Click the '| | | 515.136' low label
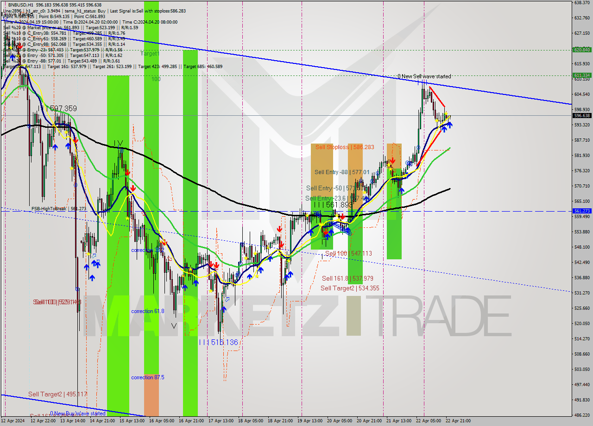The width and height of the screenshot is (593, 426). pyautogui.click(x=218, y=342)
